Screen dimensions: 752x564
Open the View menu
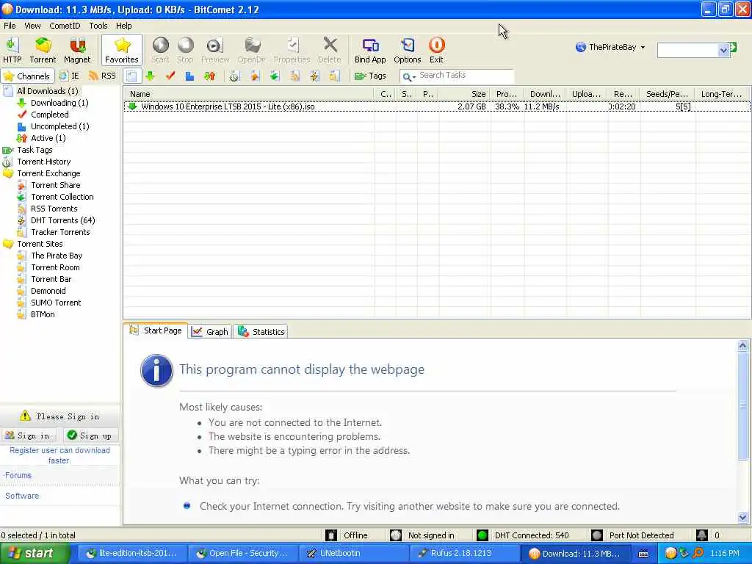click(x=32, y=26)
